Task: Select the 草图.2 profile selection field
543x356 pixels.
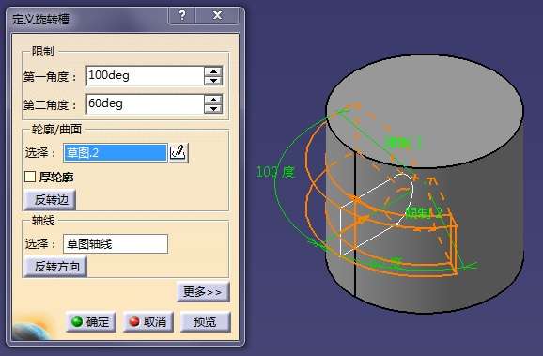Action: (115, 153)
